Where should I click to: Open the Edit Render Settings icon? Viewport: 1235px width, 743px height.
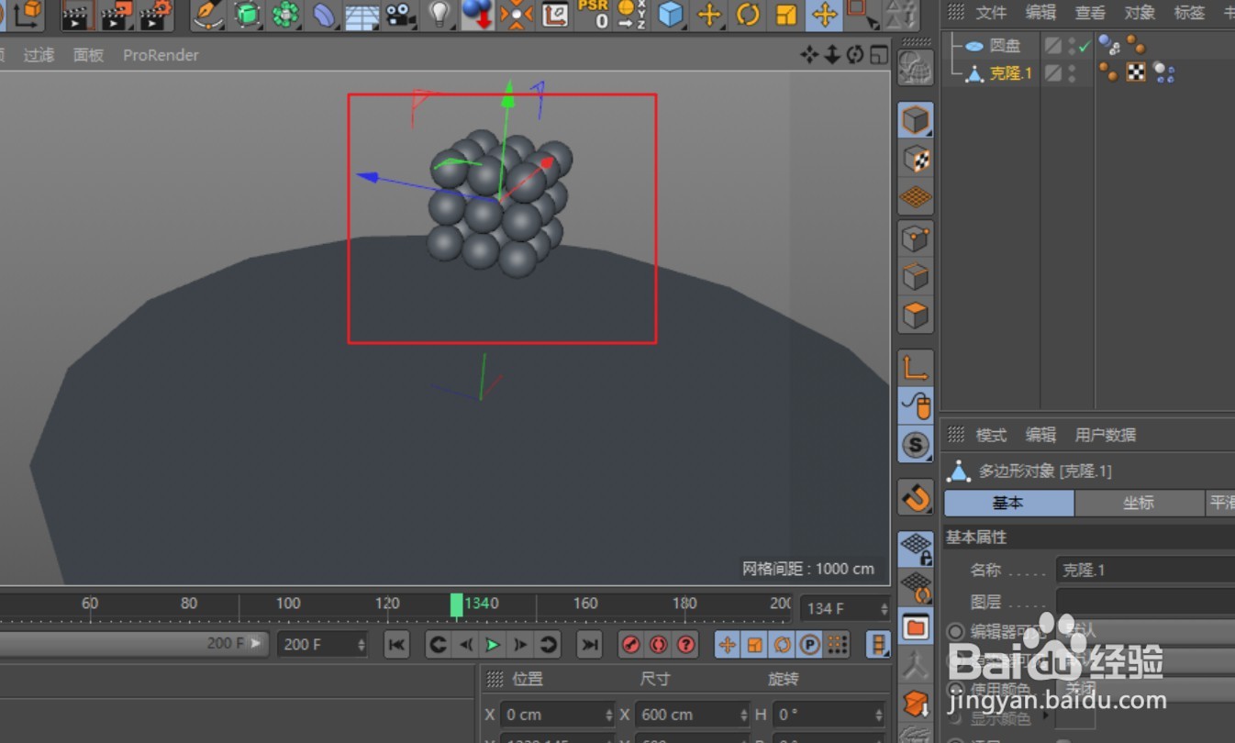click(157, 15)
